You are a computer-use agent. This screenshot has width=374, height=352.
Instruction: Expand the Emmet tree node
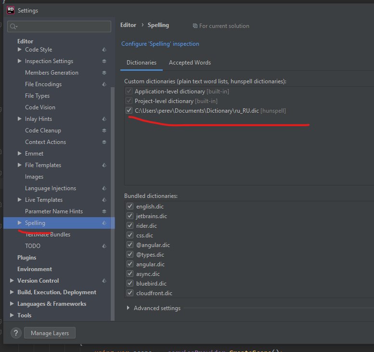(x=20, y=153)
